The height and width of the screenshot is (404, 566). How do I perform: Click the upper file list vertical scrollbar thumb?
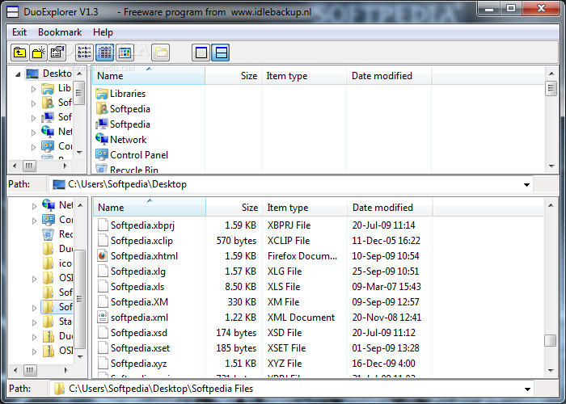[551, 88]
